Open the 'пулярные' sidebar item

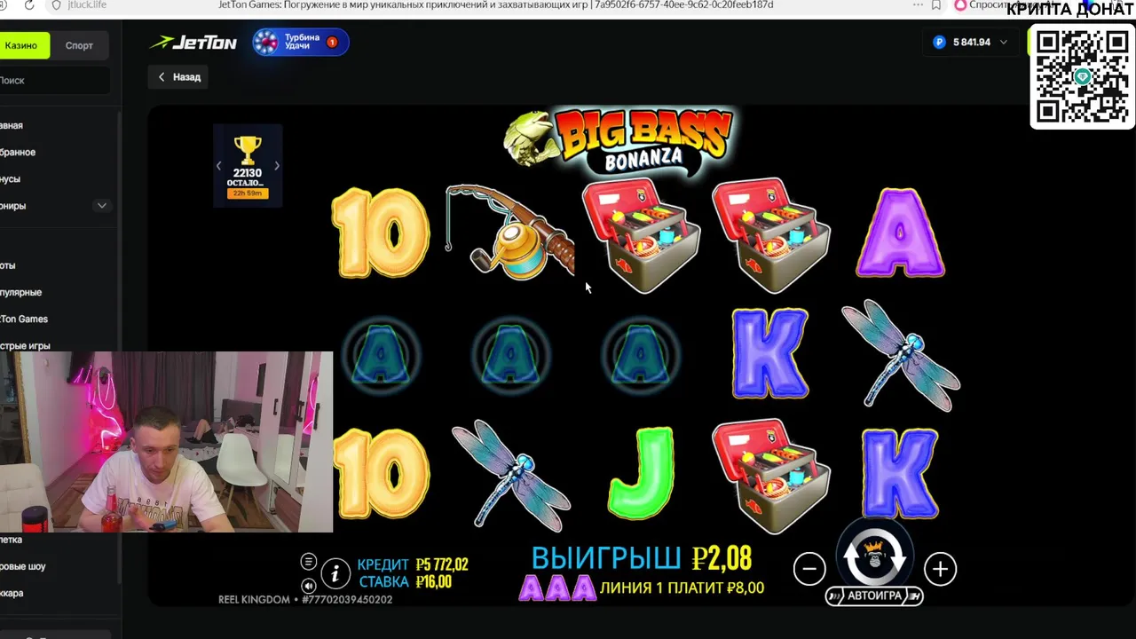point(21,292)
